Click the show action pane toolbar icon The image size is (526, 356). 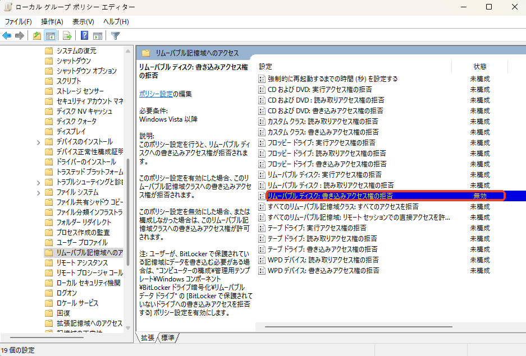(97, 35)
